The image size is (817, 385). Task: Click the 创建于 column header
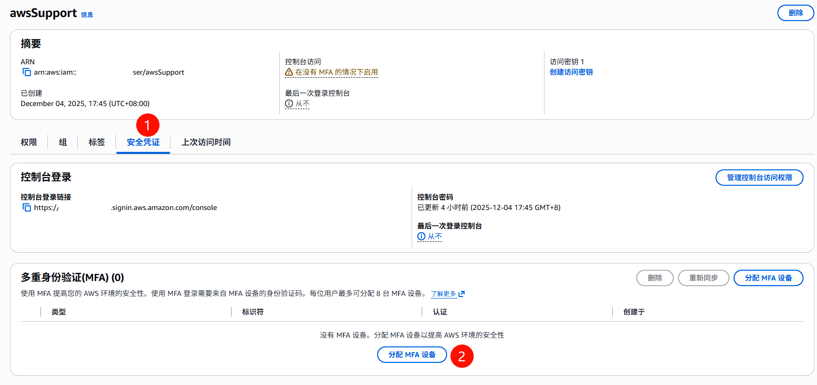pyautogui.click(x=634, y=312)
